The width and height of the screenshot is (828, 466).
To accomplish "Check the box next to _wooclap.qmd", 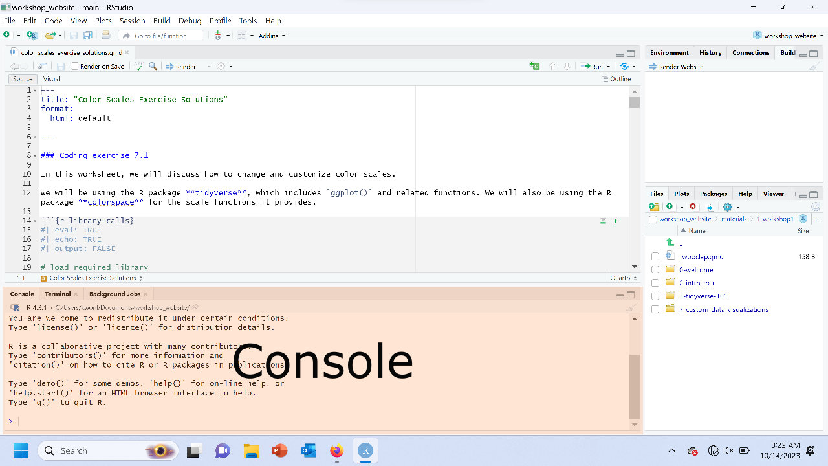I will [655, 256].
